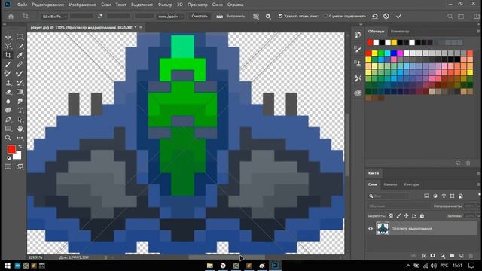Switch to Navigator panel tab

pyautogui.click(x=400, y=32)
